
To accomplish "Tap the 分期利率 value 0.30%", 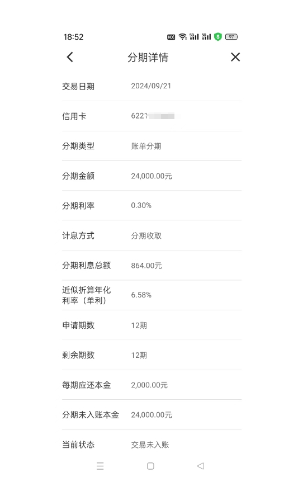I will [141, 206].
